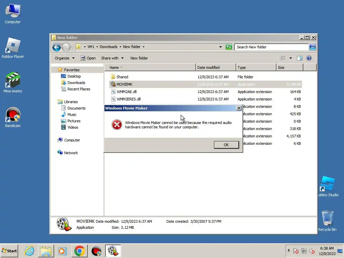Select the VM1 breadcrumb segment

[91, 47]
